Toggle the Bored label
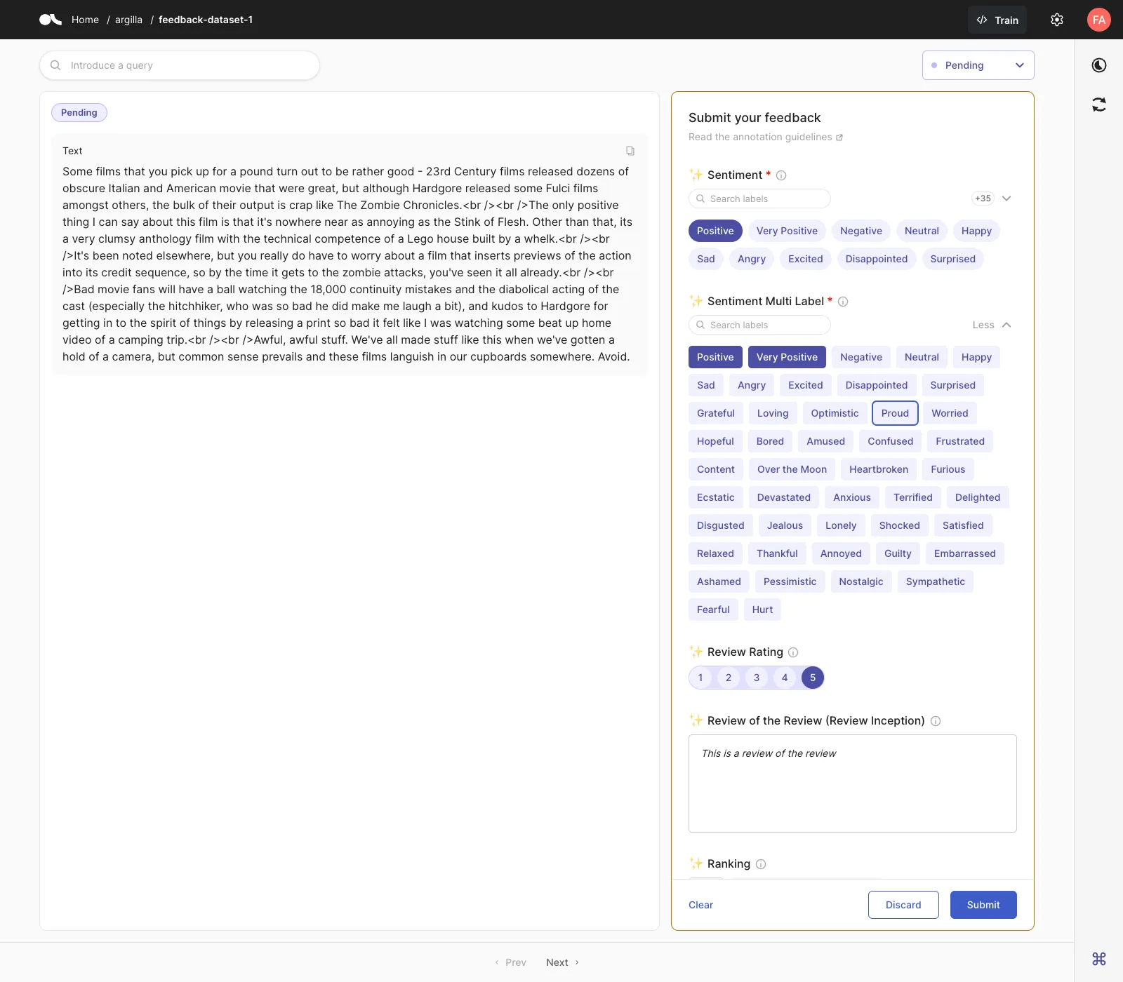Viewport: 1123px width, 982px height. [770, 441]
